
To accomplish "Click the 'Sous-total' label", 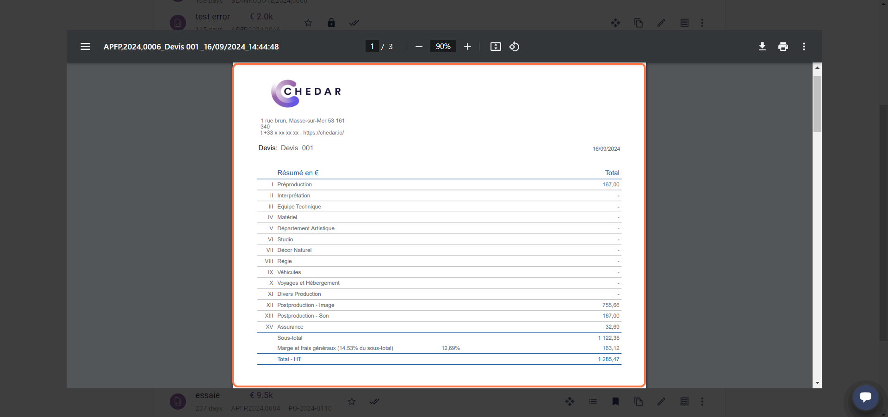I will click(x=290, y=338).
